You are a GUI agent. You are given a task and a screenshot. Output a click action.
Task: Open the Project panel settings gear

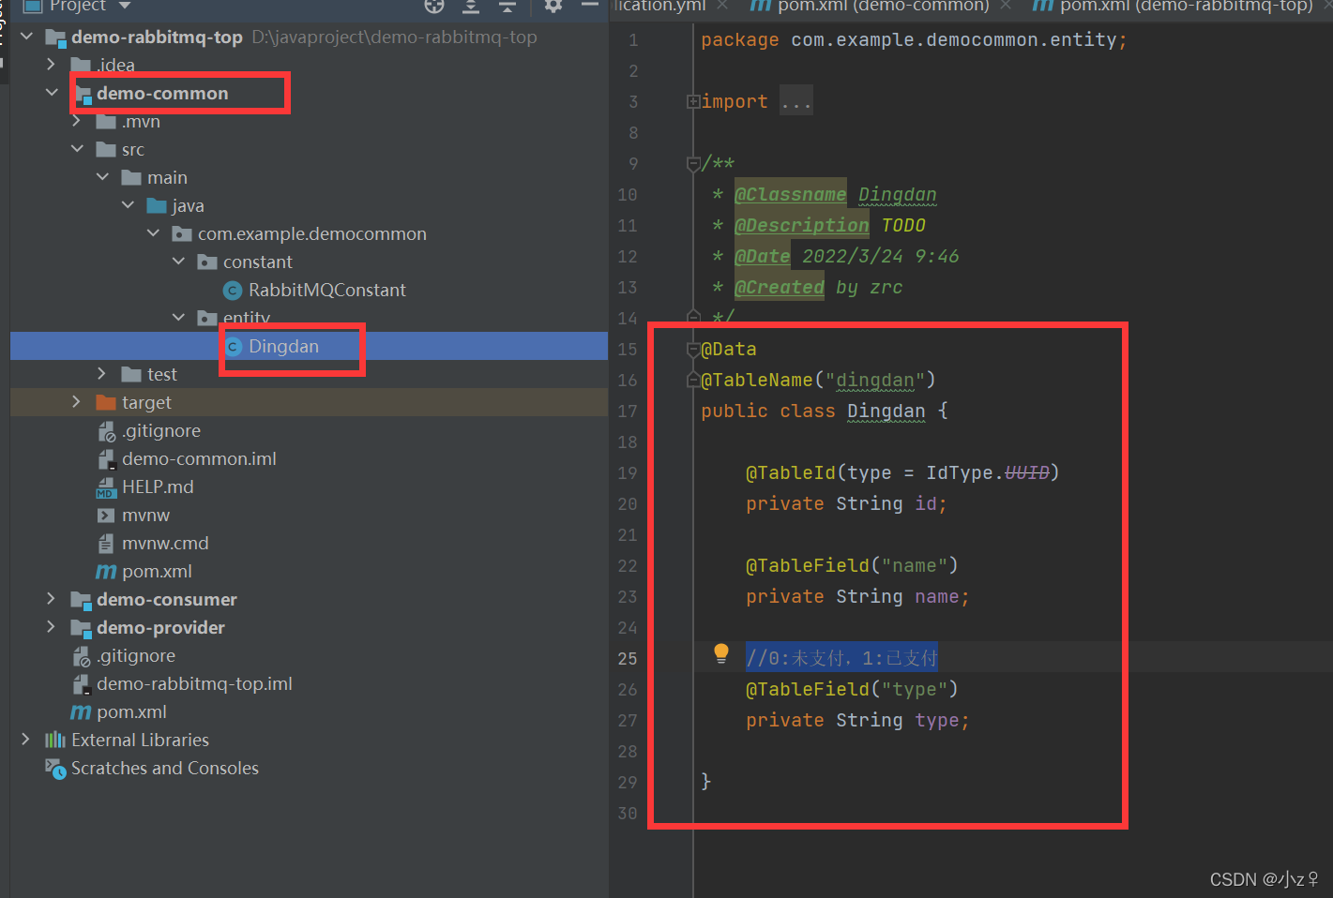click(x=553, y=6)
